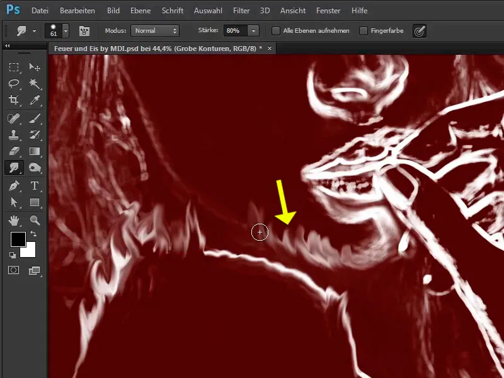Click the white background color swatch
This screenshot has height=378, width=504.
(x=29, y=251)
